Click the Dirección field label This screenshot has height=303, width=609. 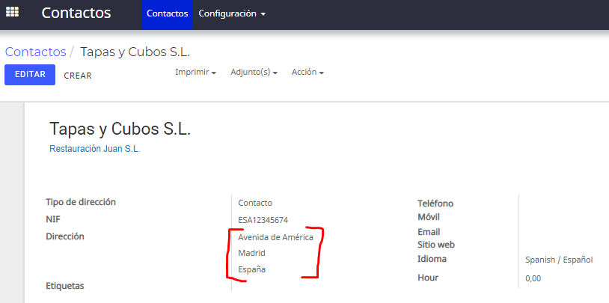point(65,236)
